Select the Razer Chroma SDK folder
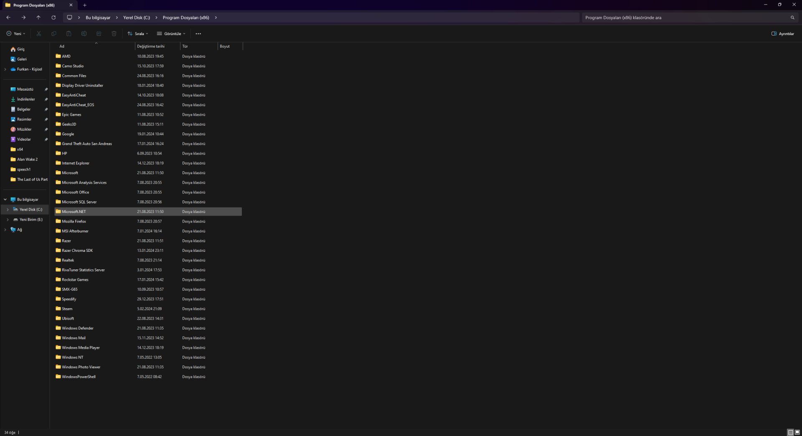This screenshot has width=802, height=436. point(148,251)
